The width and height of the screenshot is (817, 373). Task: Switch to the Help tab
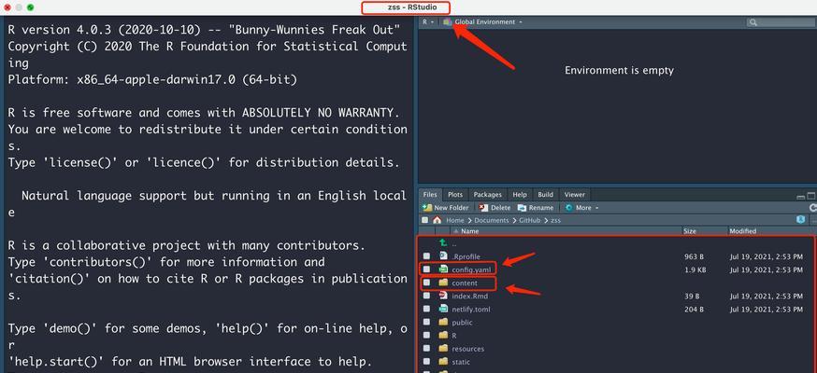coord(520,195)
